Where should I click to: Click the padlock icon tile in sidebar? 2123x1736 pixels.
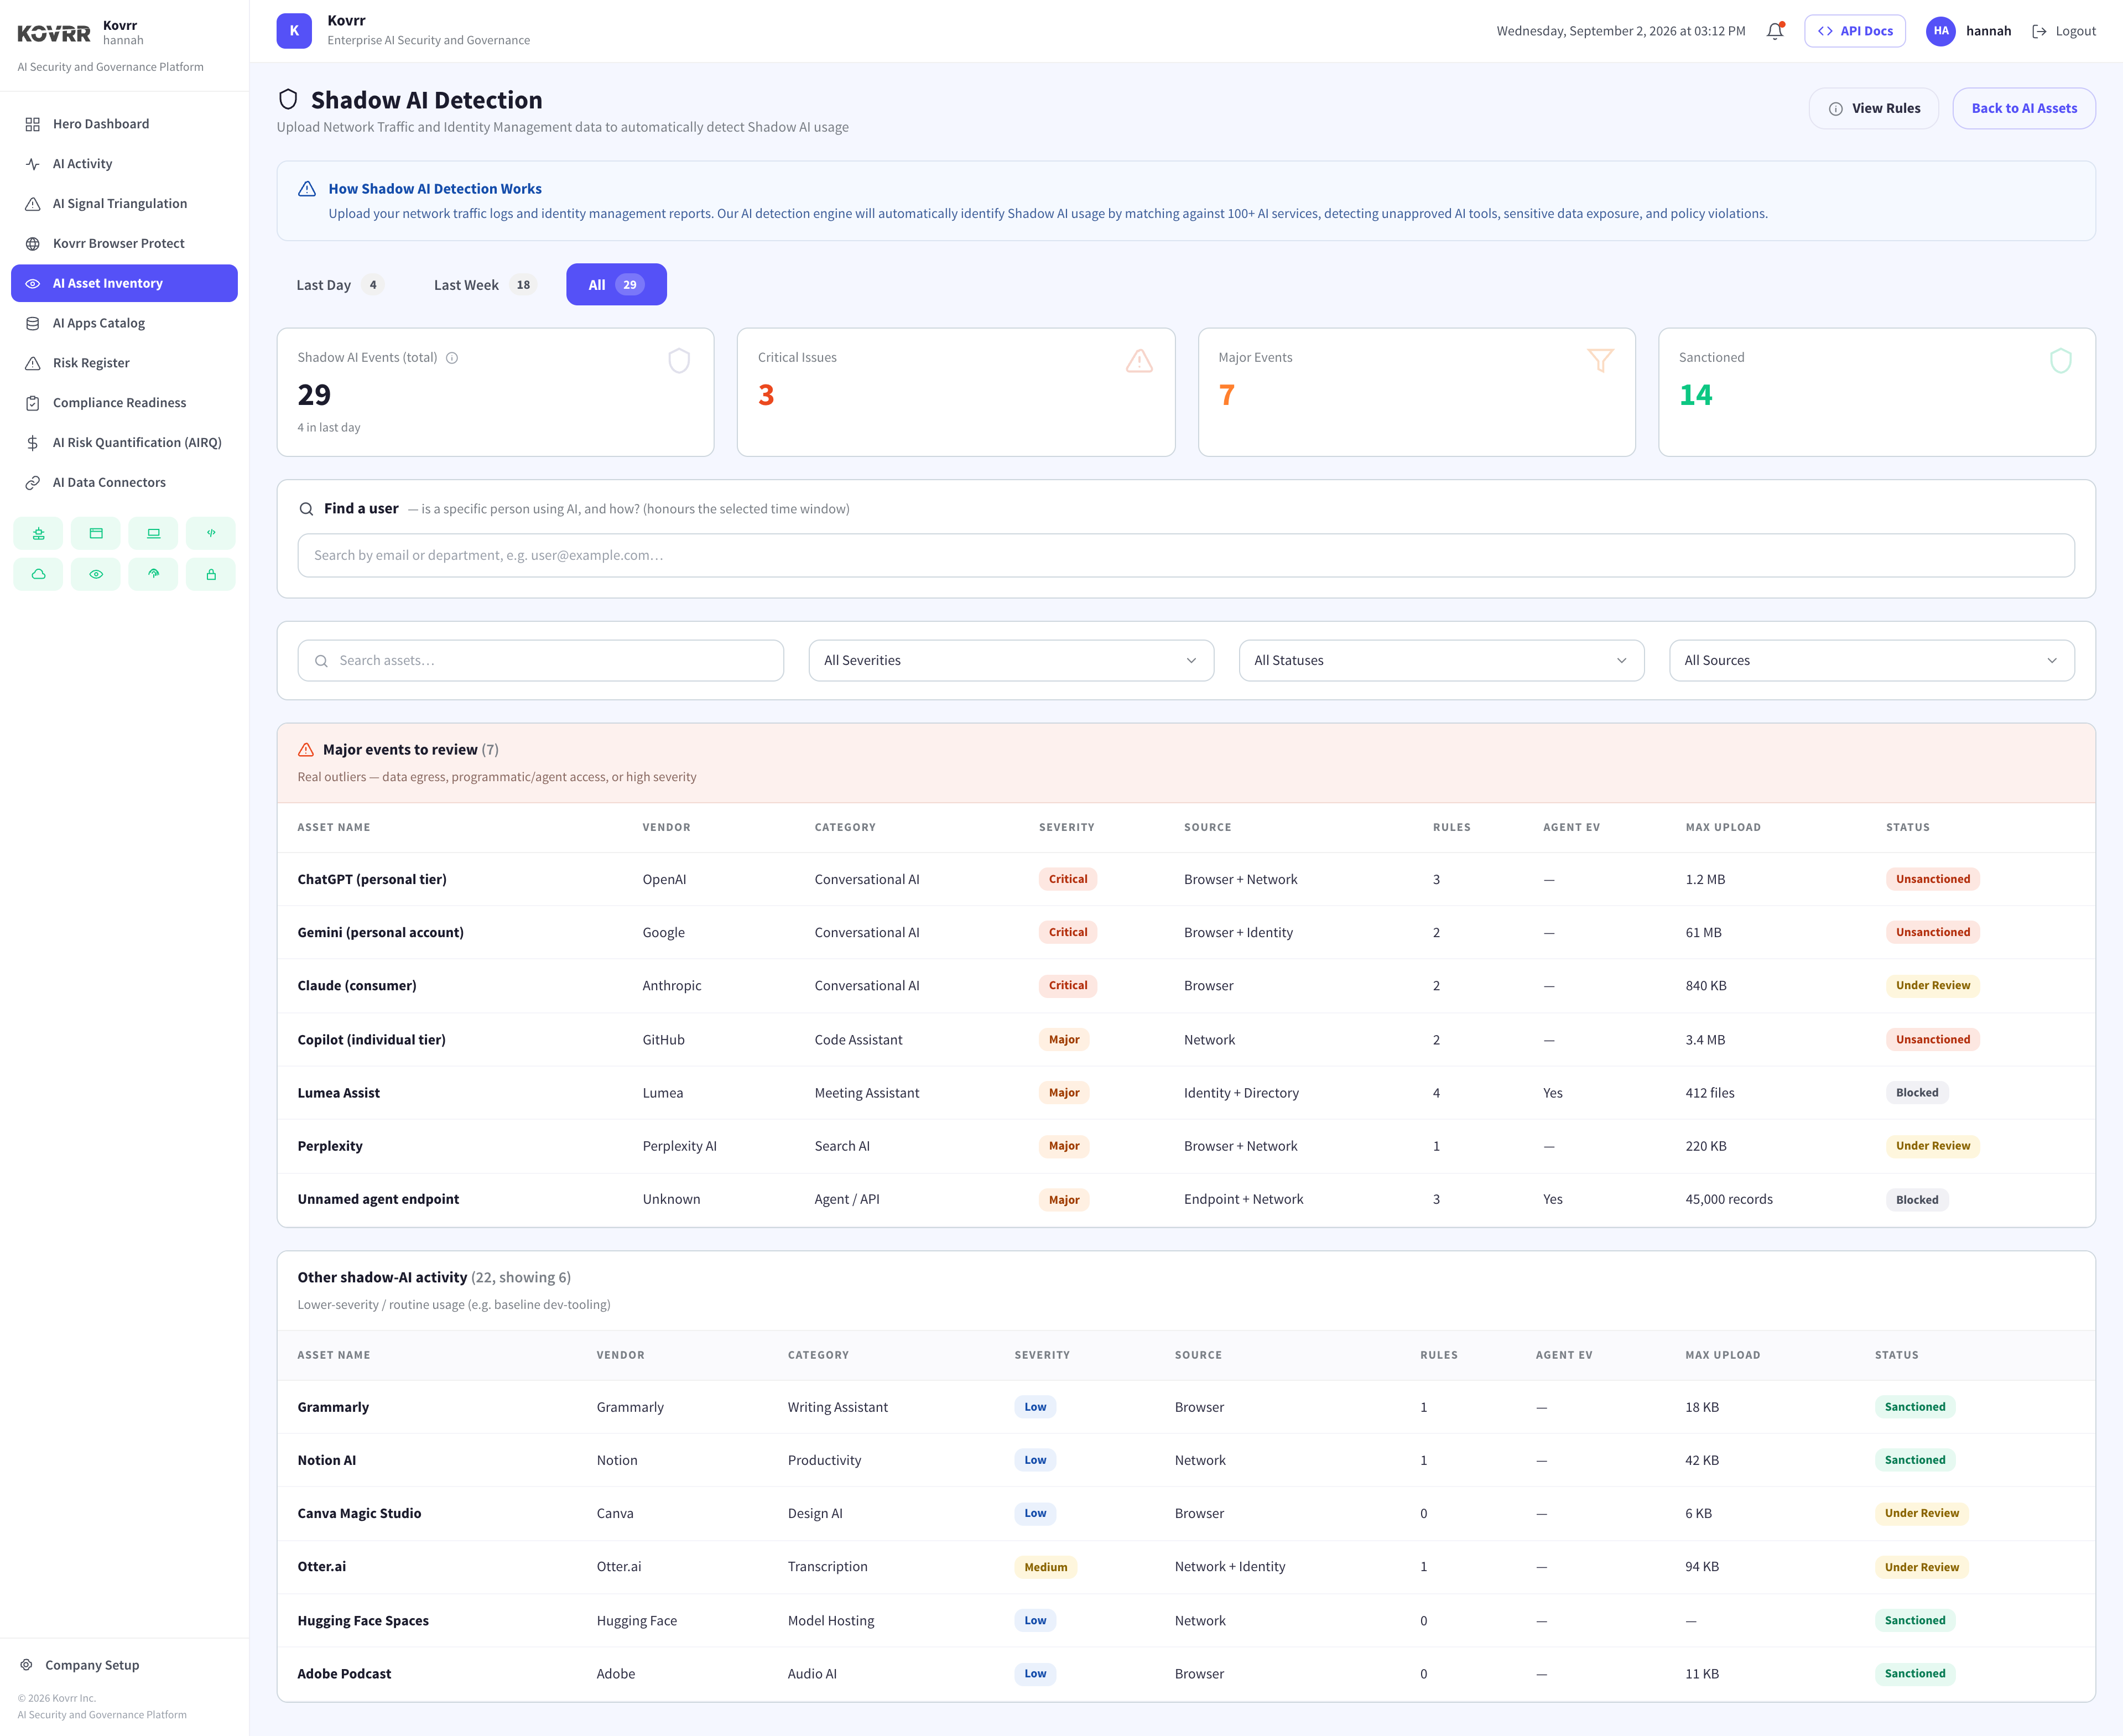coord(211,574)
